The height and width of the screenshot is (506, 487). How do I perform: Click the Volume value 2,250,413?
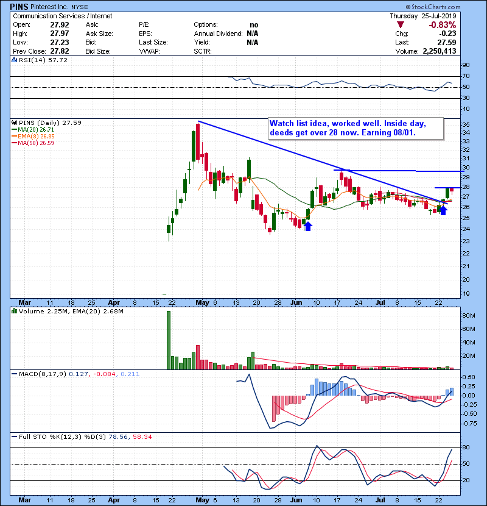[440, 51]
